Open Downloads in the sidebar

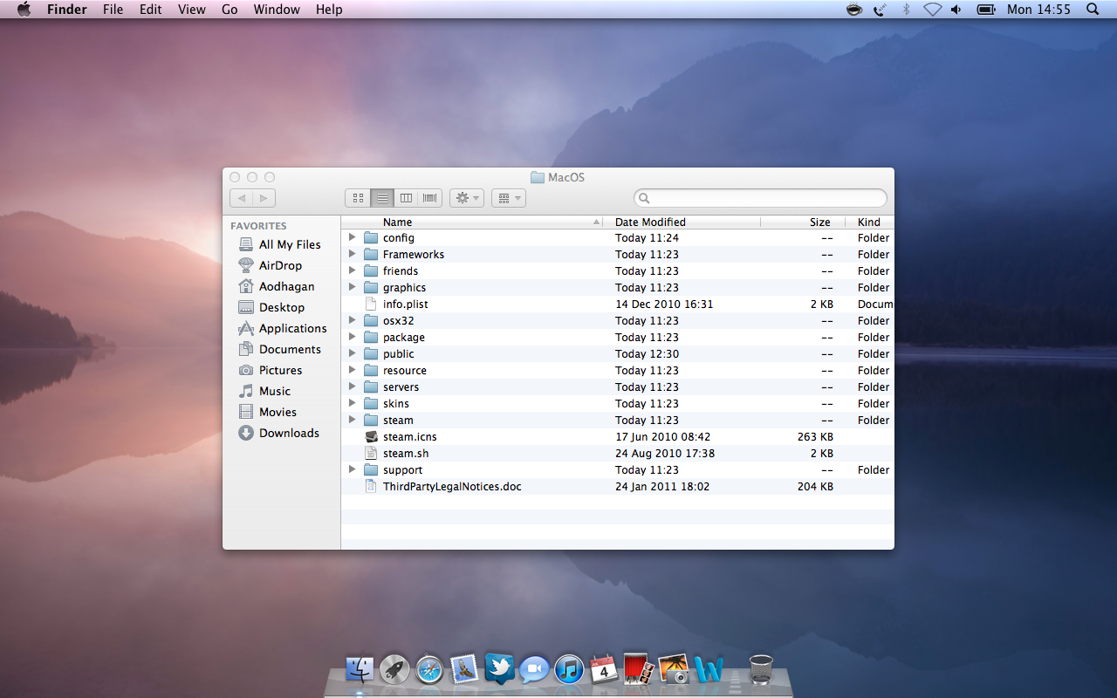(x=278, y=433)
